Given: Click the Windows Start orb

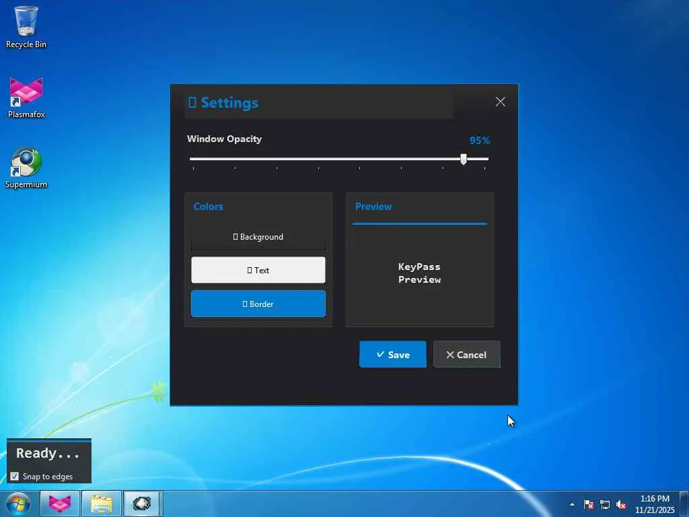Looking at the screenshot, I should (18, 504).
